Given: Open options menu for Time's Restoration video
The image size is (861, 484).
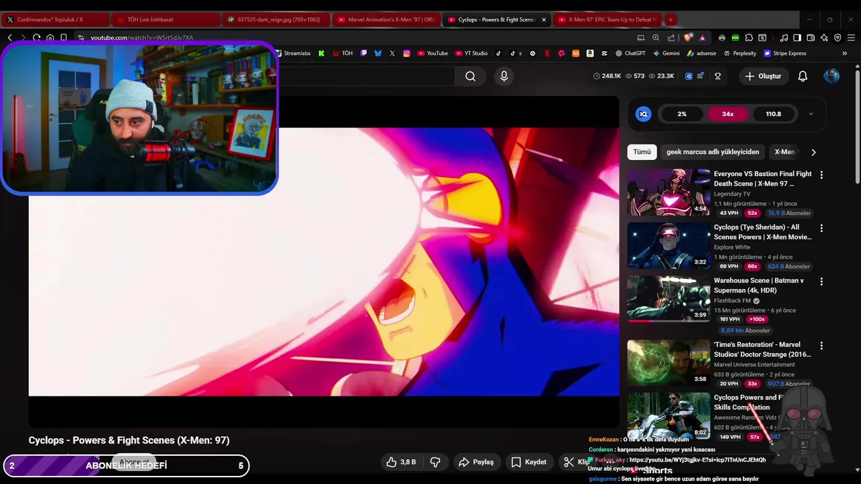Looking at the screenshot, I should tap(821, 346).
